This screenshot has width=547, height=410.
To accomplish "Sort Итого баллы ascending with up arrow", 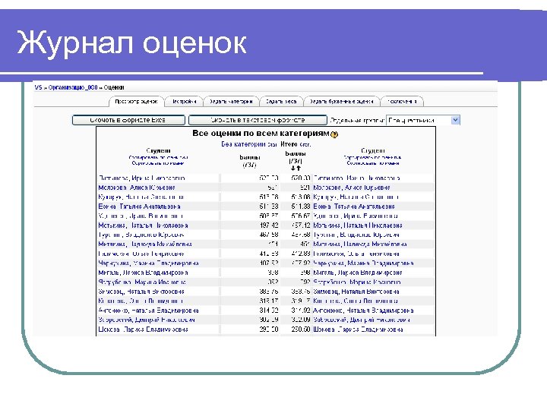I will coord(299,169).
